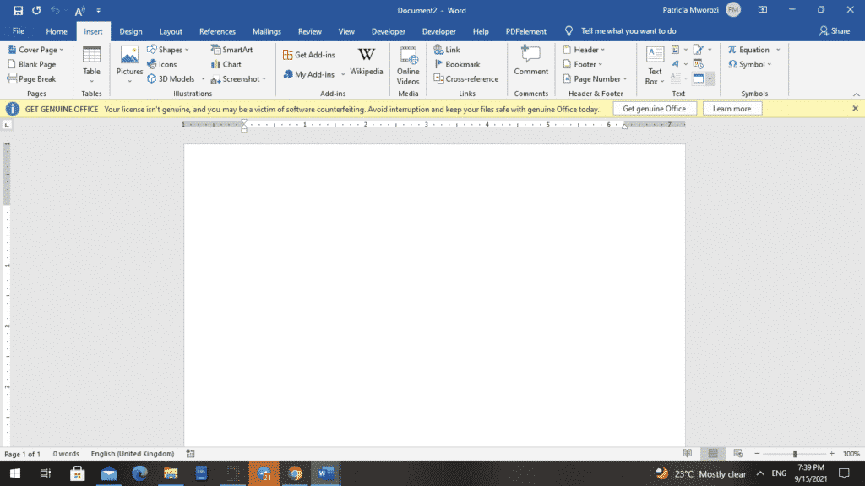Image resolution: width=865 pixels, height=486 pixels.
Task: Switch to Read Mode view
Action: 688,454
